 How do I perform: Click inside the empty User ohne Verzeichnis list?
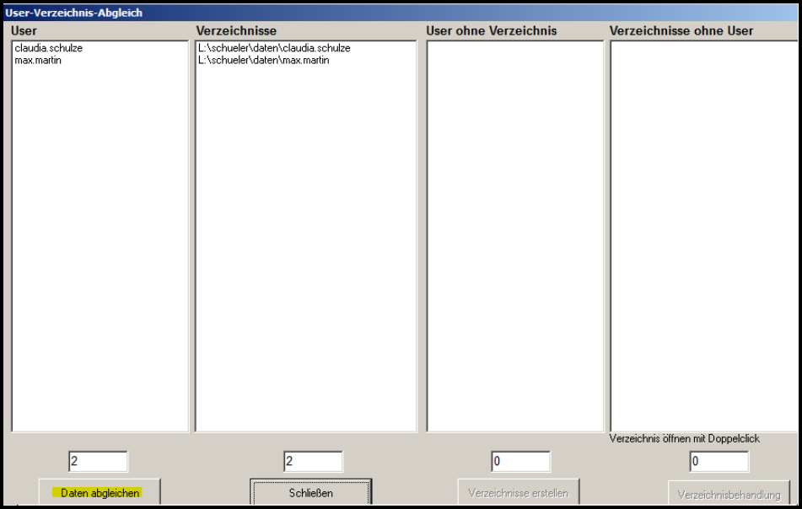[x=514, y=236]
